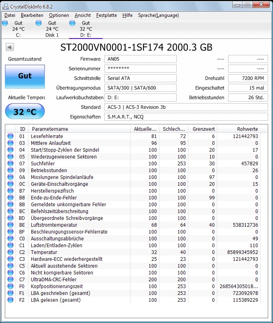Click the ID column header
The image size is (273, 323).
(22, 129)
